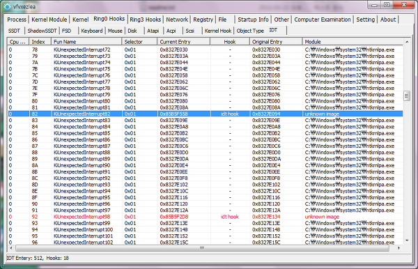418x269 pixels.
Task: Open the Kernel tab
Action: pyautogui.click(x=80, y=20)
